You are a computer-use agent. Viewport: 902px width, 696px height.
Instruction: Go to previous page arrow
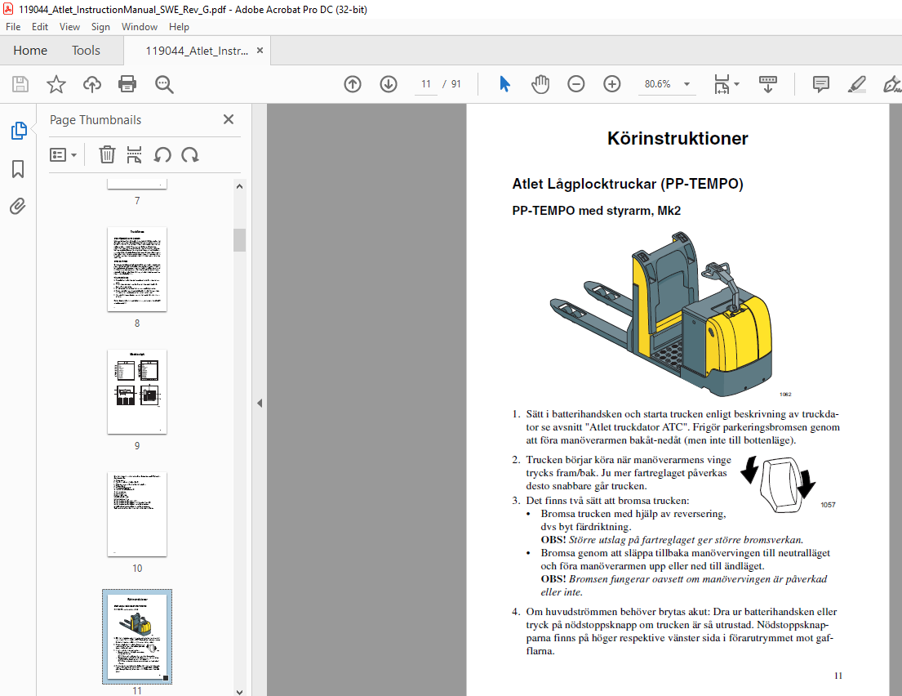pos(353,84)
